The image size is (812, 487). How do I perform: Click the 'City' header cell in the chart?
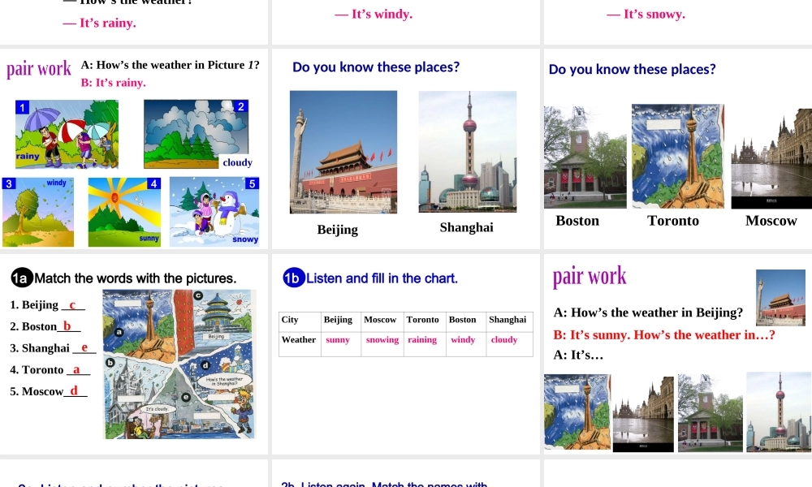[300, 322]
